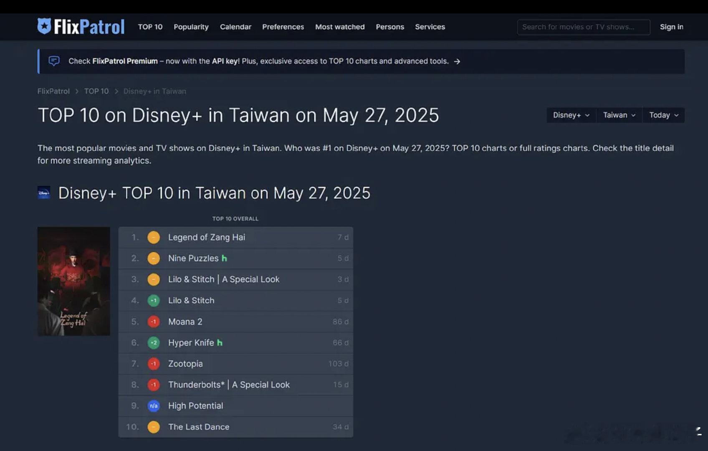This screenshot has width=708, height=451.
Task: Open the Disney+ service dropdown
Action: 571,115
